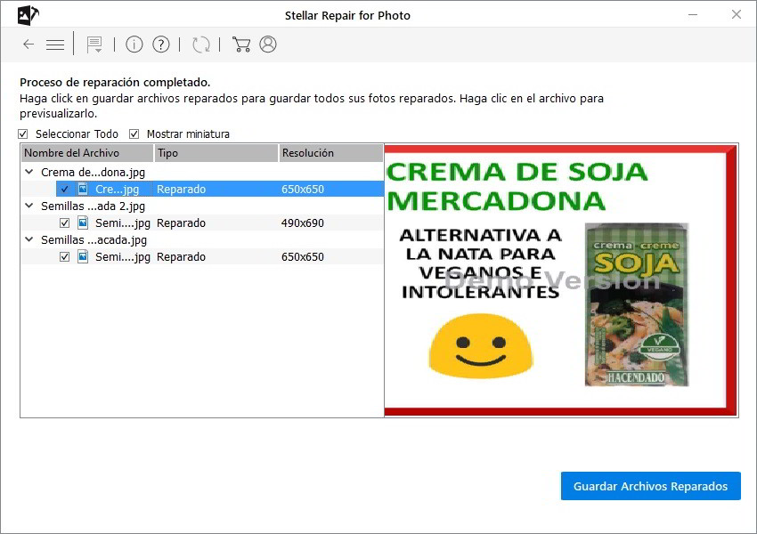
Task: Open the help question mark icon
Action: point(161,44)
